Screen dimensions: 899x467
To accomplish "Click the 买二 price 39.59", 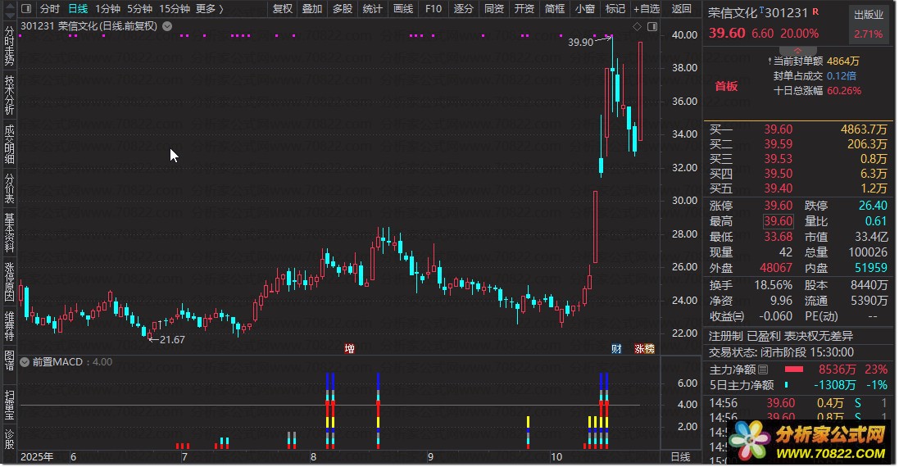I will click(778, 144).
